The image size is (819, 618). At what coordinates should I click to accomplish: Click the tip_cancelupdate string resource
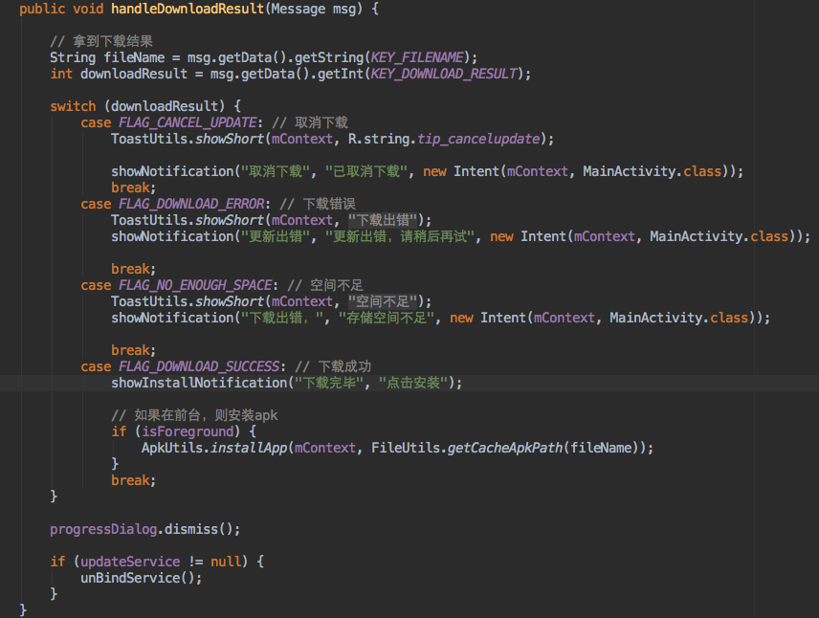[478, 139]
